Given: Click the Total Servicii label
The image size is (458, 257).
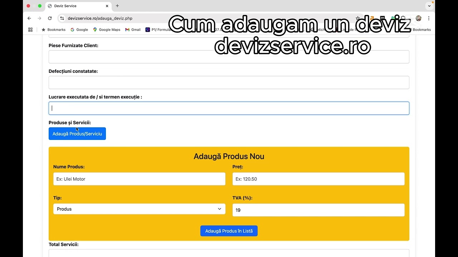Looking at the screenshot, I should [x=64, y=245].
